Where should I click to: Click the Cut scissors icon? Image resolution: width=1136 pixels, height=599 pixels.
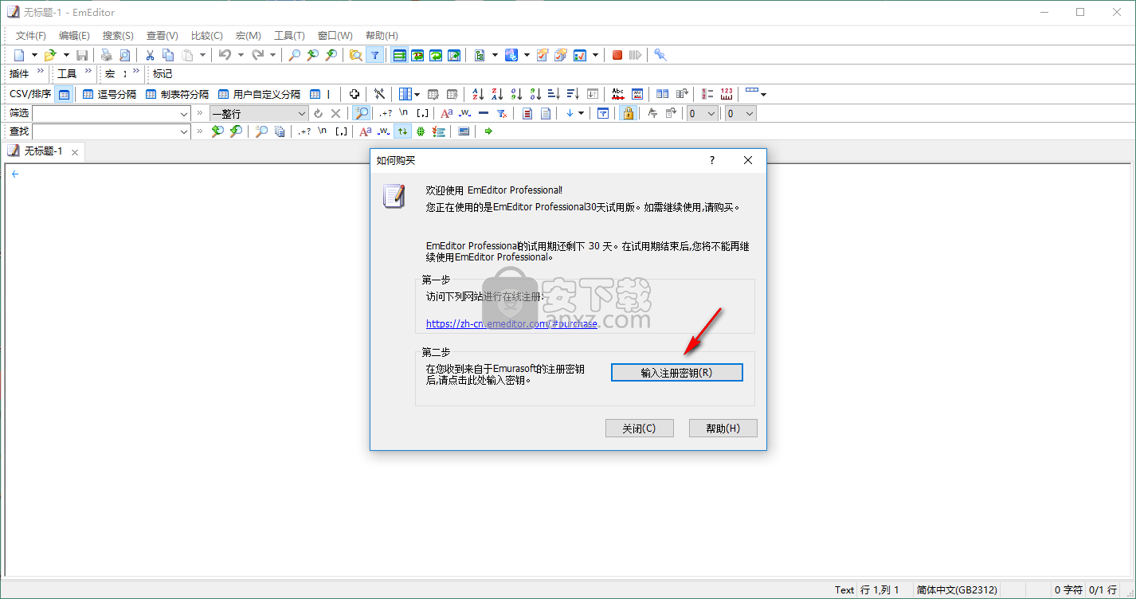[x=149, y=55]
